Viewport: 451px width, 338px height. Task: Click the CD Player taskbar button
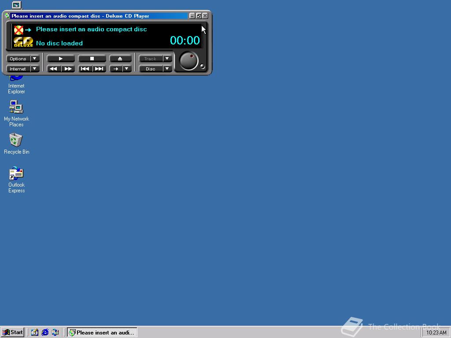click(x=102, y=333)
